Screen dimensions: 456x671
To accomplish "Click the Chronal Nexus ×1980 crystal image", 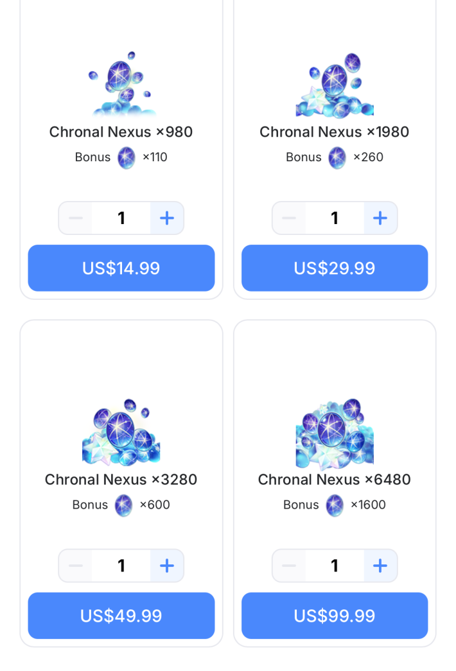I will 335,85.
